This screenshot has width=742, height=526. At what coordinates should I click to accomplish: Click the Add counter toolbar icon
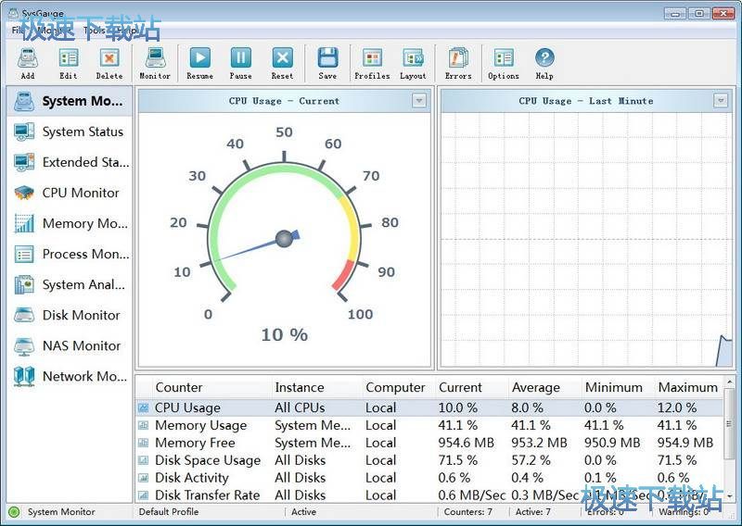(x=28, y=59)
